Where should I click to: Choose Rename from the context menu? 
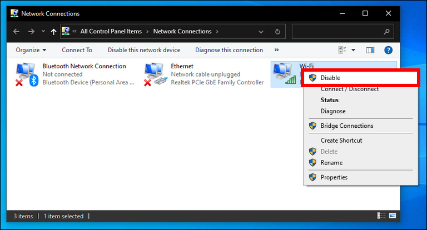click(x=360, y=163)
